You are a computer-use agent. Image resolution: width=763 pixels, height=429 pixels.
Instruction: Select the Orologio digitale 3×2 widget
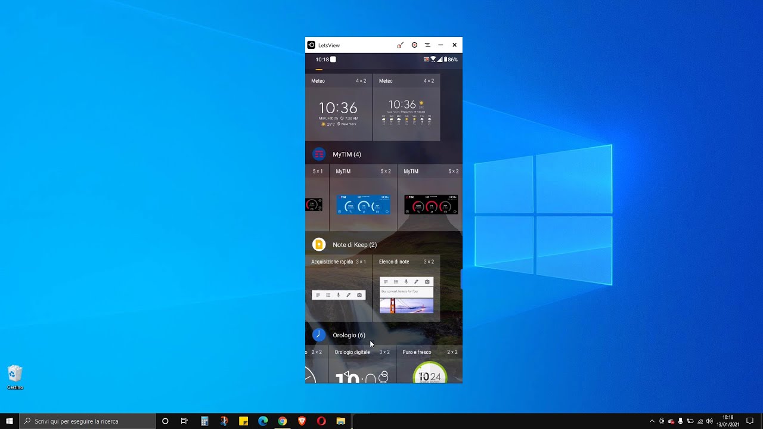pos(362,364)
